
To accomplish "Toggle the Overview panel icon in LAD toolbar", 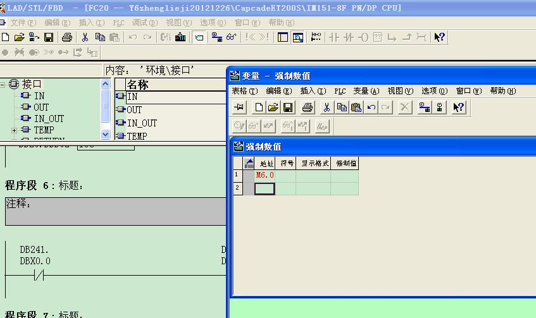I will click(283, 37).
